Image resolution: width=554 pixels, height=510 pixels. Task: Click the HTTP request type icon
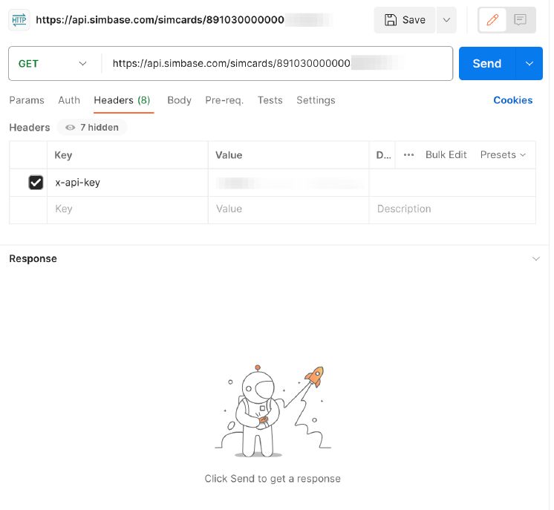[19, 20]
